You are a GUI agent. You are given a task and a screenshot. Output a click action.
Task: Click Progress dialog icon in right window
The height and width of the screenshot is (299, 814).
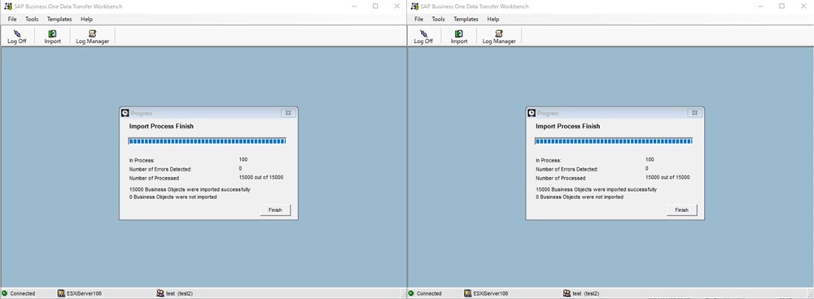click(532, 113)
